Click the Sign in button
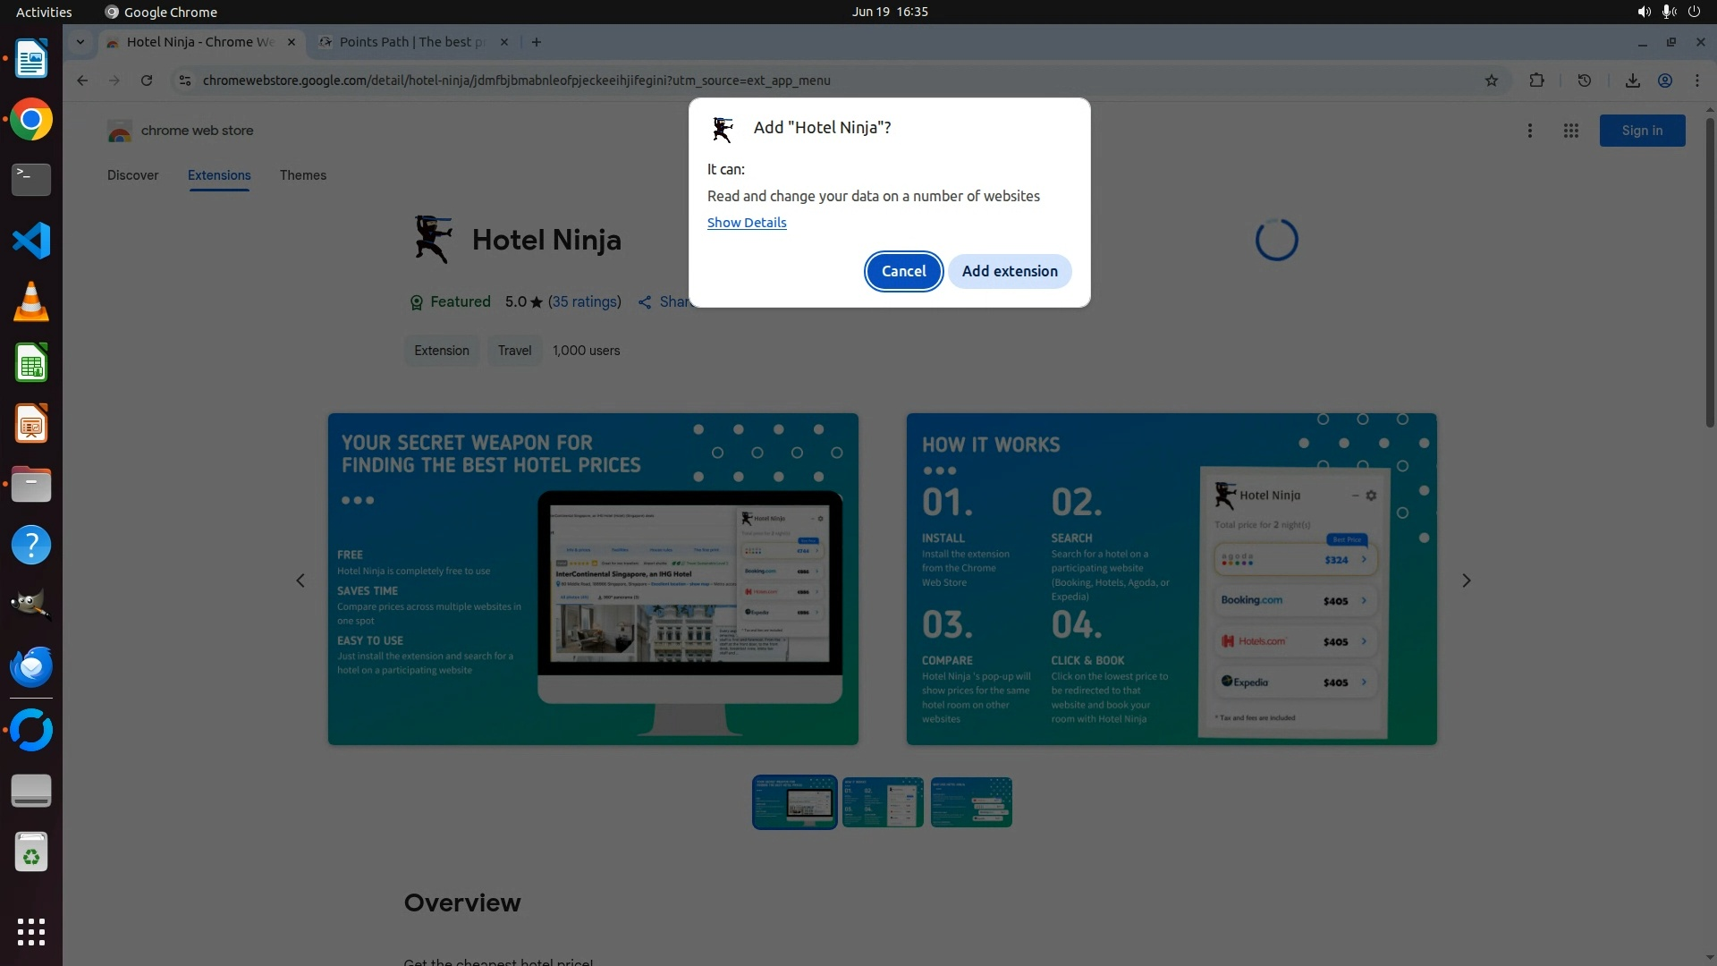The image size is (1717, 966). [x=1642, y=131]
